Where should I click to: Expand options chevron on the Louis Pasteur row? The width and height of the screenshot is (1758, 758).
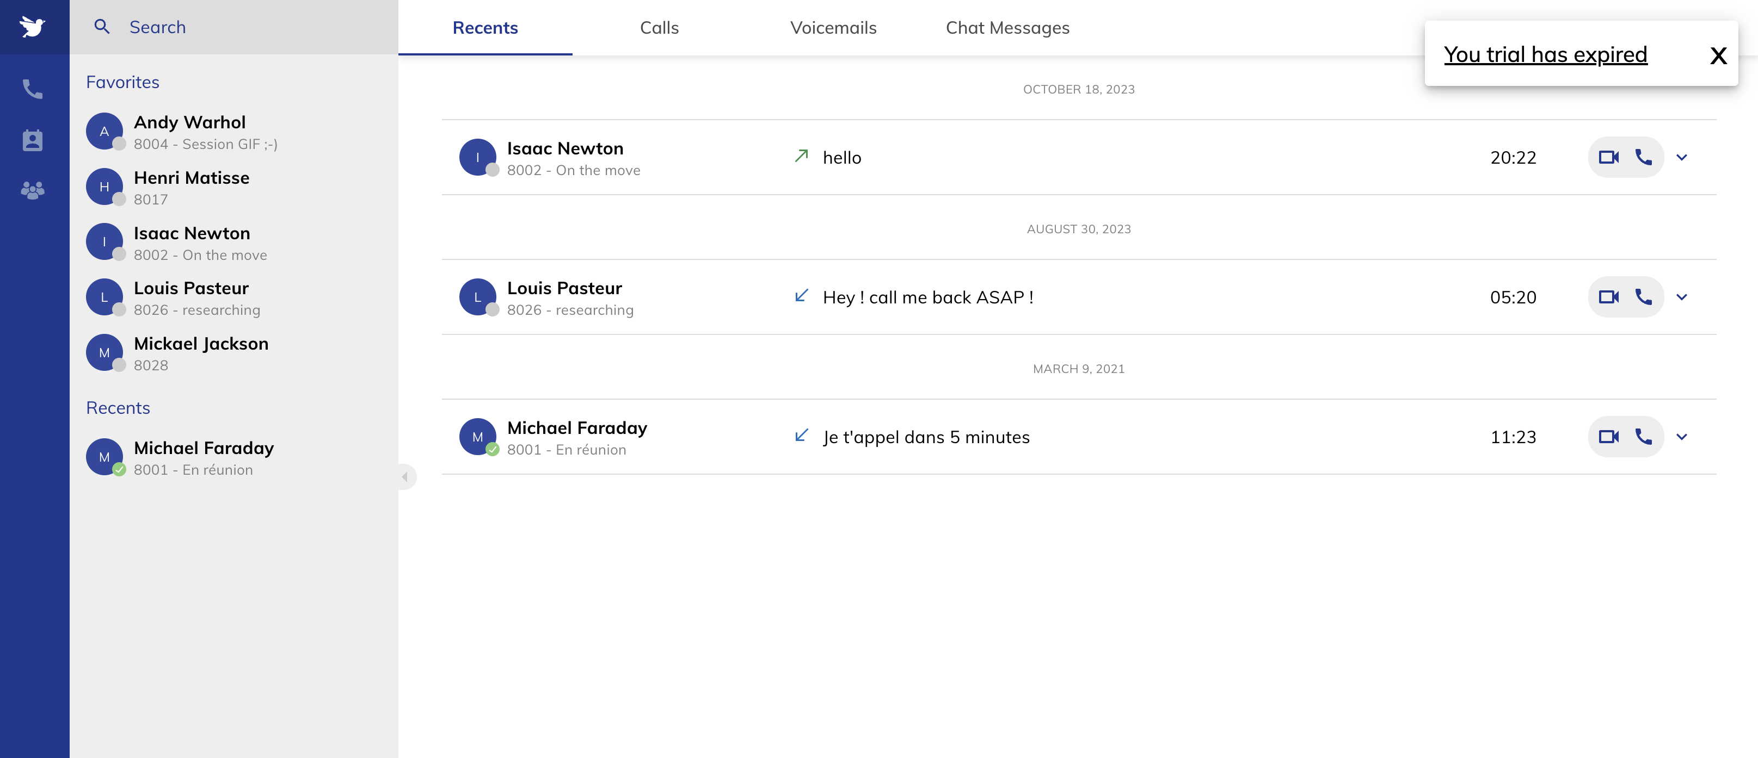click(1682, 297)
